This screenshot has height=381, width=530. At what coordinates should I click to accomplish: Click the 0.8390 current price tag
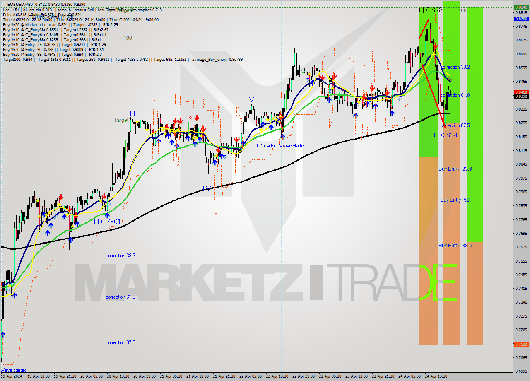[x=520, y=96]
